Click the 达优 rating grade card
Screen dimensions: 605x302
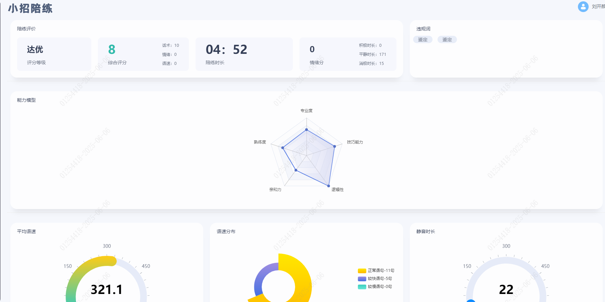54,54
